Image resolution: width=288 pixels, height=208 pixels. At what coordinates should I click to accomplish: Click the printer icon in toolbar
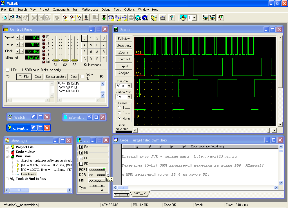pos(162,18)
